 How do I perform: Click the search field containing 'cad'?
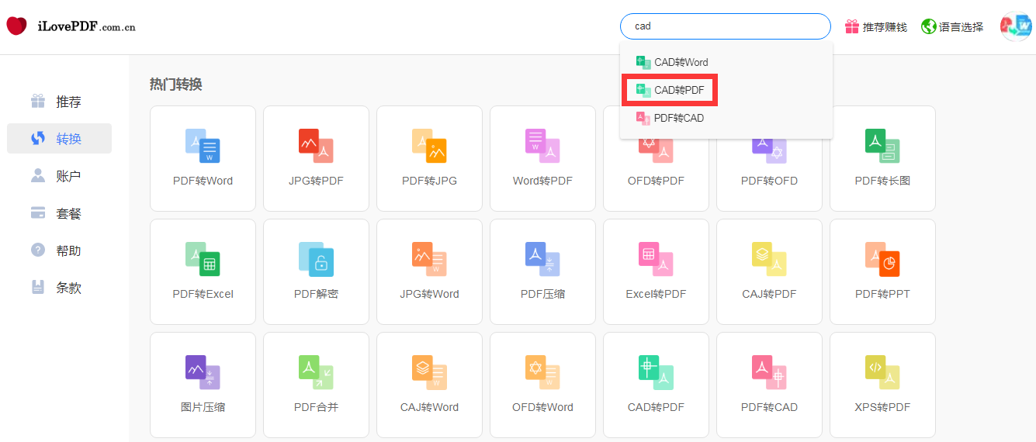(x=725, y=26)
